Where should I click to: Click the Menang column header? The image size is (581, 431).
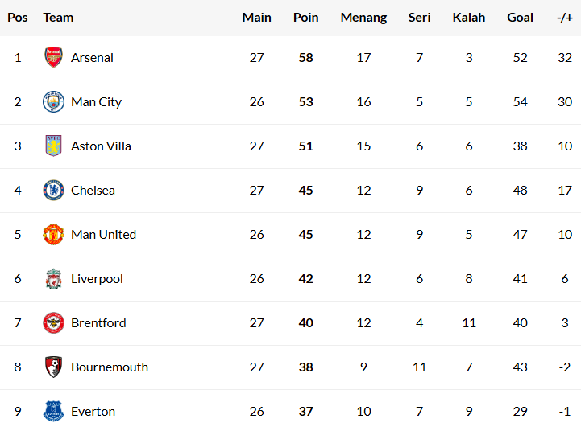coord(363,18)
